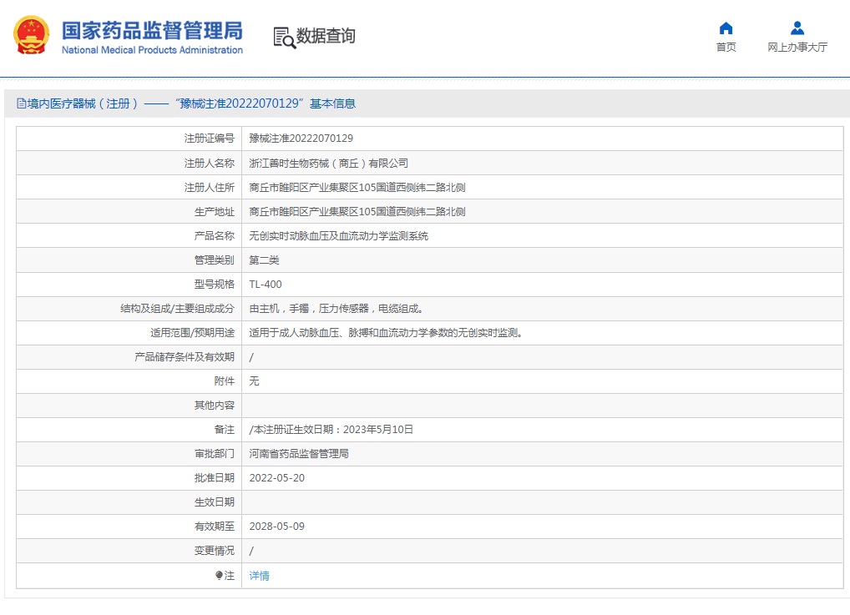Screen dimensions: 850x615
Task: Click the approval date 2022-05-20
Action: 277,478
